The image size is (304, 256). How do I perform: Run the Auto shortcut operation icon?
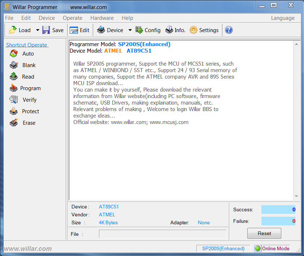(14, 54)
